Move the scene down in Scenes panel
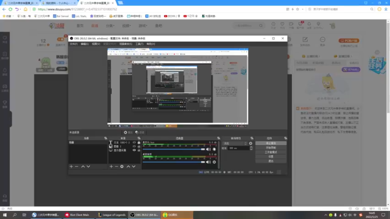The width and height of the screenshot is (390, 219). point(88,166)
